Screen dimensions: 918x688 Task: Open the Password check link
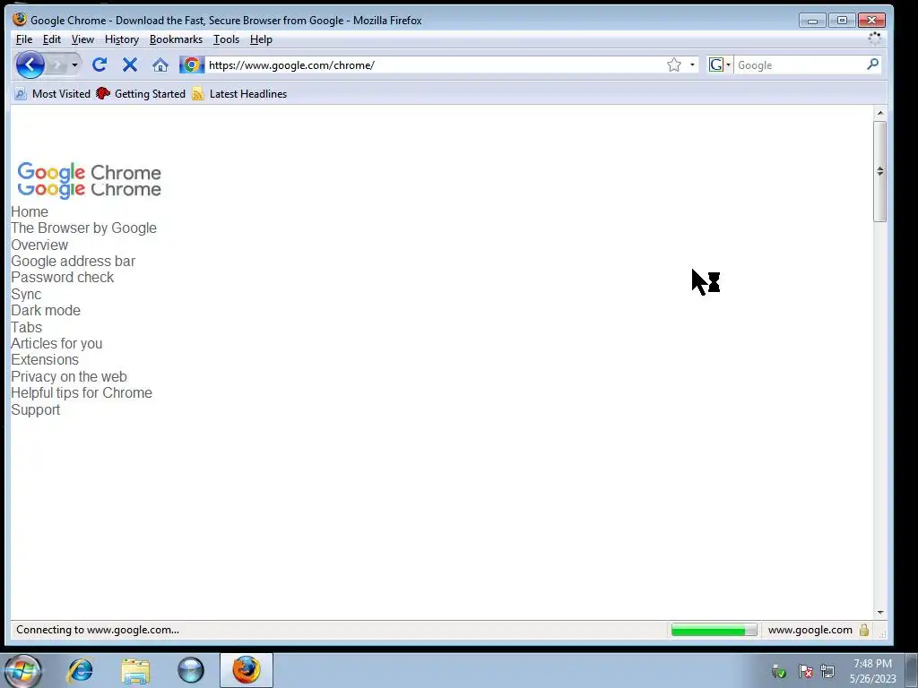click(62, 278)
